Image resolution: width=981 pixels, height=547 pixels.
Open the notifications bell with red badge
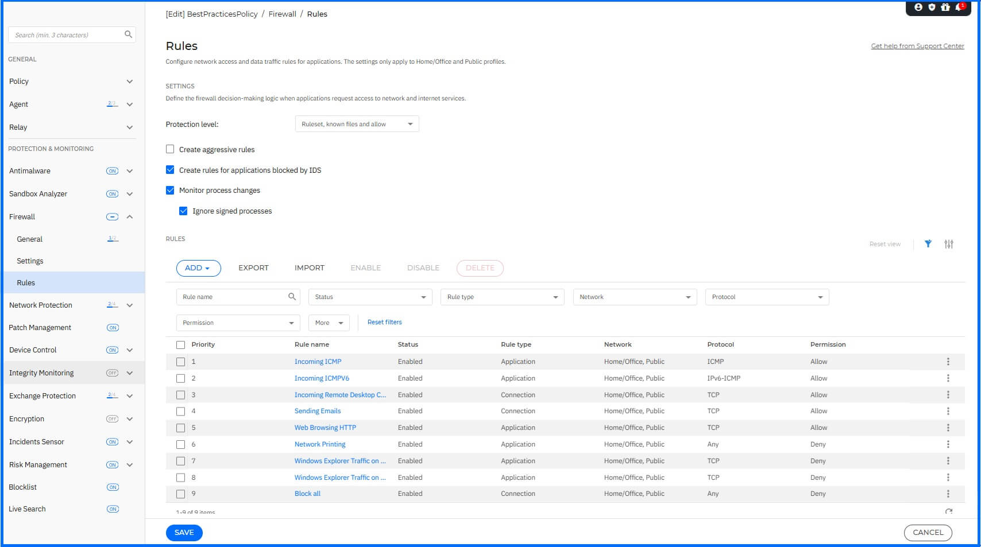(x=958, y=8)
